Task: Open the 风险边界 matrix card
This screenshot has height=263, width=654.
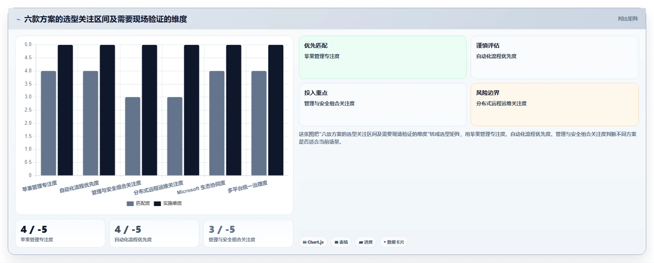Action: click(x=554, y=105)
